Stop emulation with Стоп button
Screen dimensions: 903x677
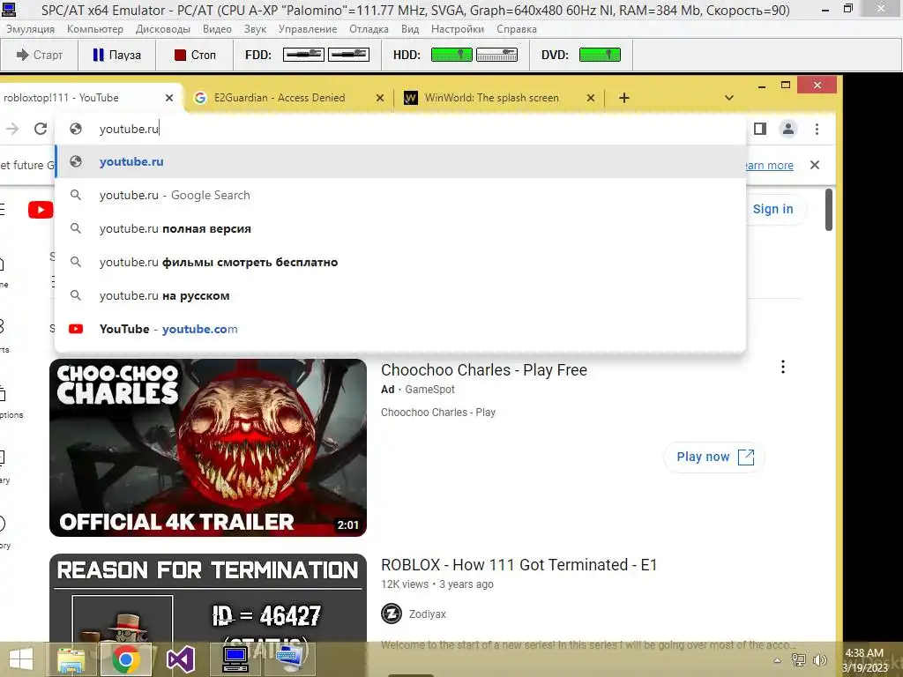point(195,55)
